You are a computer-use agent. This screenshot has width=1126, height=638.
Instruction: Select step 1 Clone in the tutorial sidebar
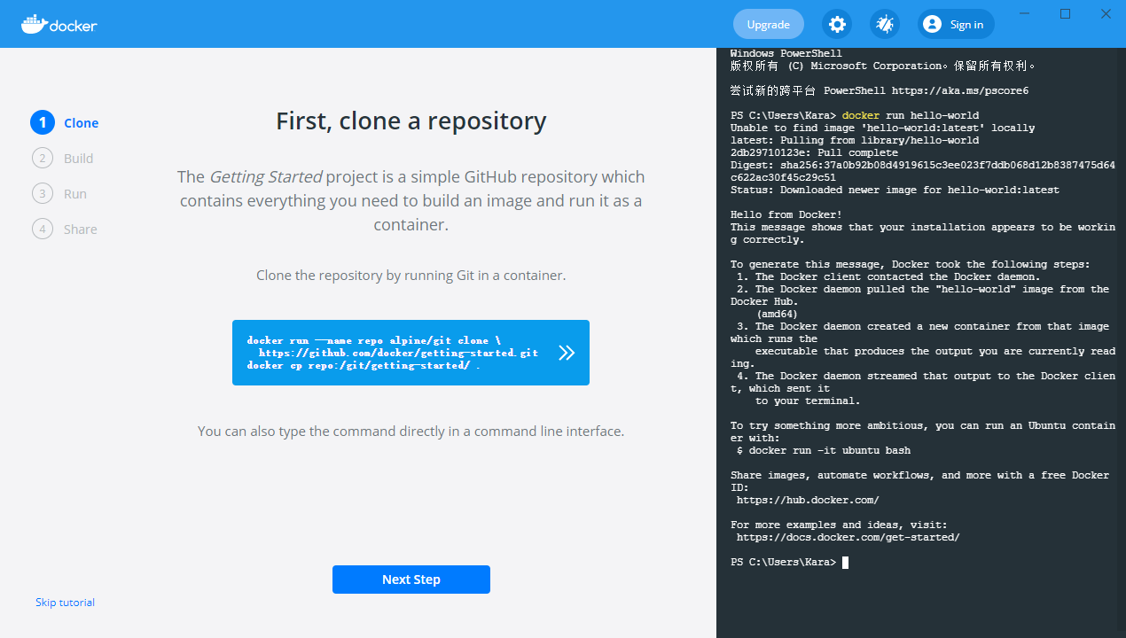[65, 122]
